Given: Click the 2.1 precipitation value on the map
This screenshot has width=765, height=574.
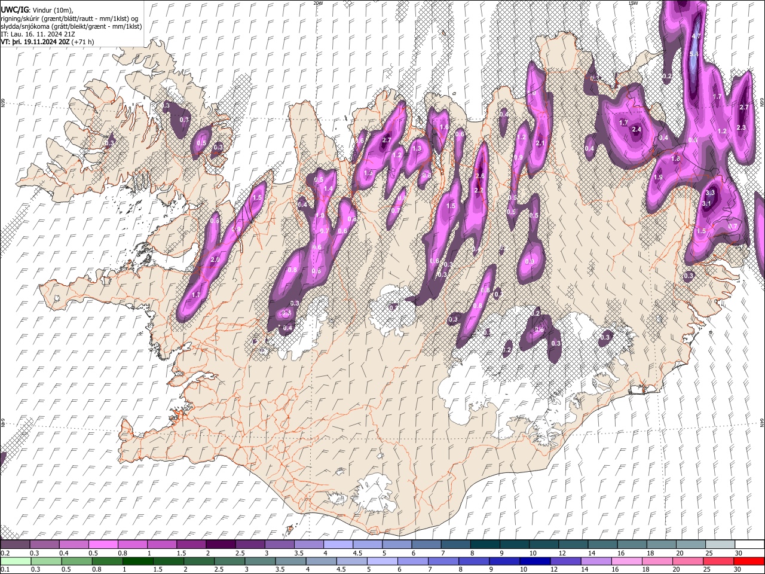Looking at the screenshot, I should pyautogui.click(x=540, y=143).
